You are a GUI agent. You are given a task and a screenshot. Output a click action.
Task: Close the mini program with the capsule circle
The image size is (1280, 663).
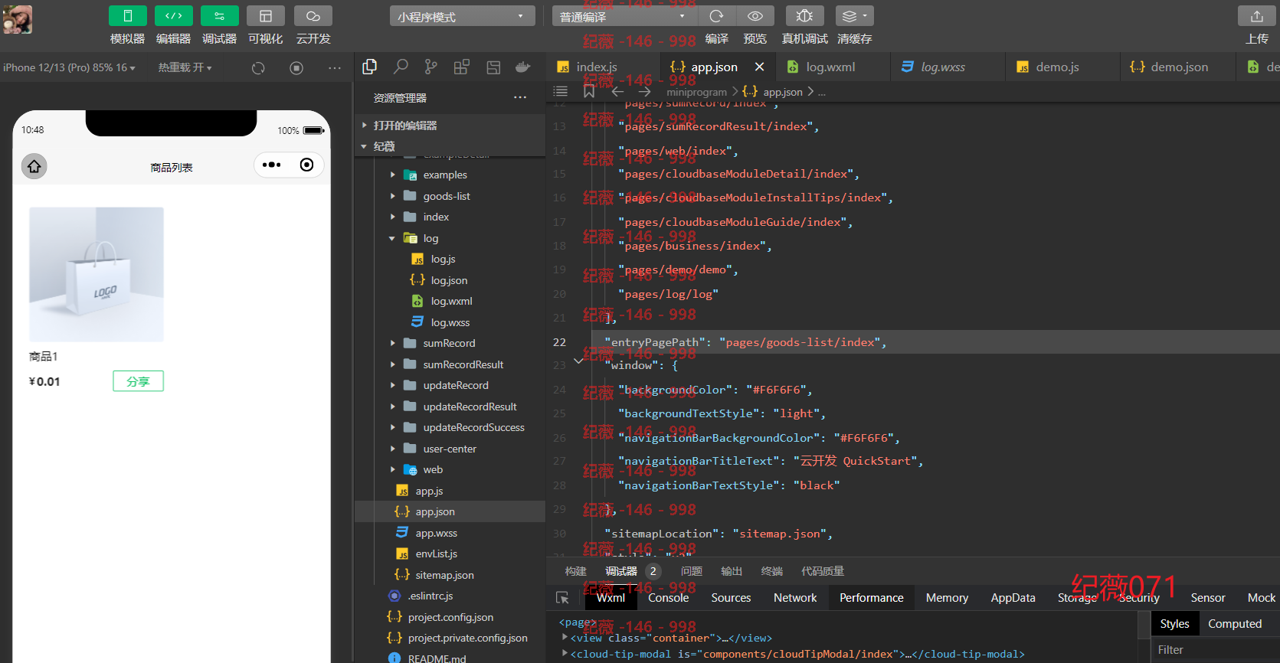(x=306, y=165)
